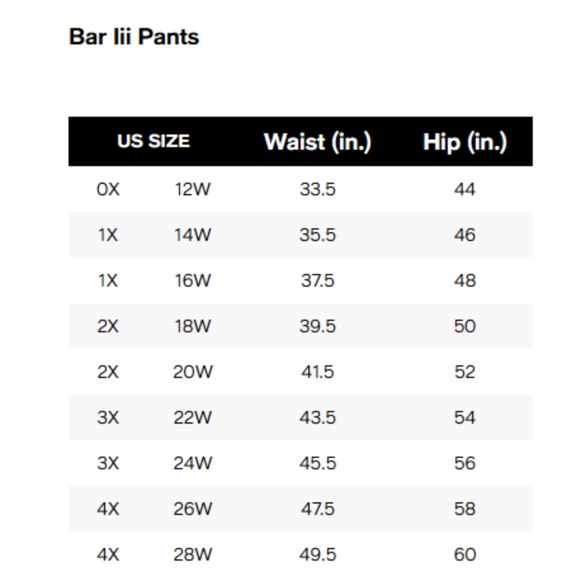Click the Bar Iii Pants title
This screenshot has height=586, width=586.
tap(134, 37)
